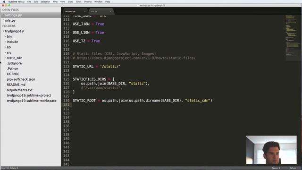Image resolution: width=302 pixels, height=170 pixels.
Task: Open trydjango19.sublime-project file
Action: click(29, 95)
